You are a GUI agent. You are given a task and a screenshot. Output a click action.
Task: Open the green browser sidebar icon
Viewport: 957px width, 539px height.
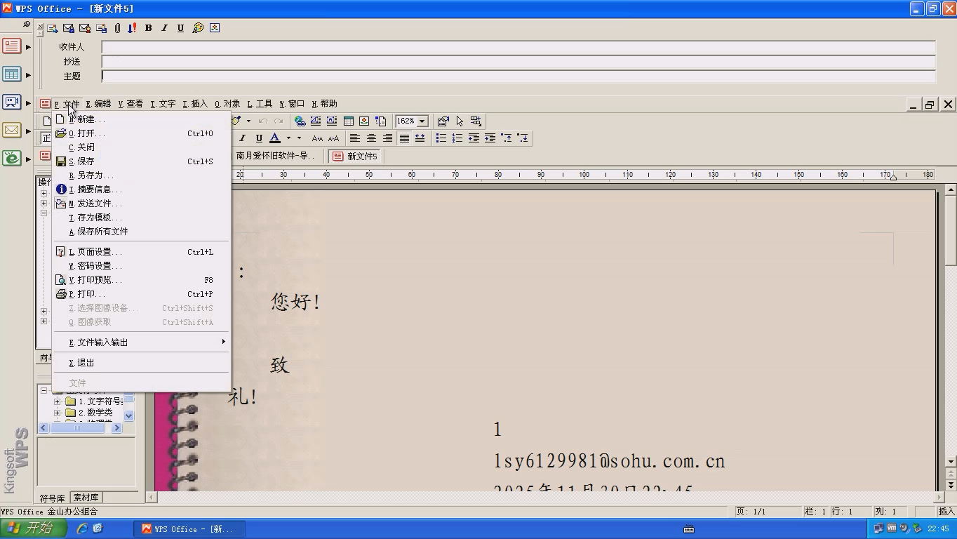(12, 159)
